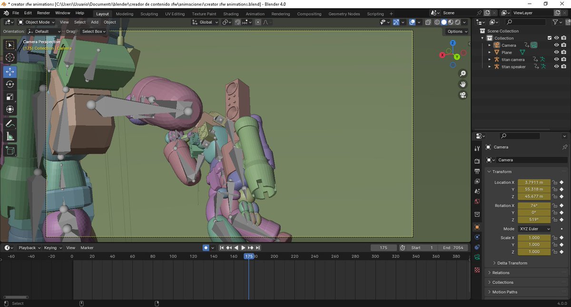Open the viewport Options dropdown
This screenshot has width=571, height=307.
457,31
